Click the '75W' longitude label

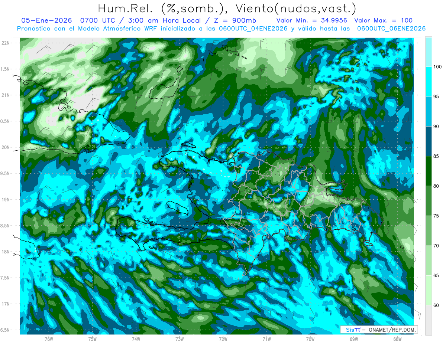point(92,339)
